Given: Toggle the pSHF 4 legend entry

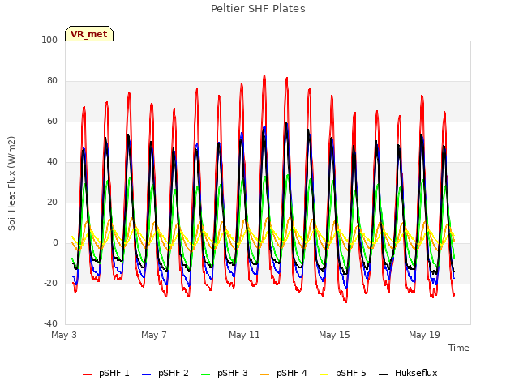Looking at the screenshot, I should pyautogui.click(x=284, y=373).
